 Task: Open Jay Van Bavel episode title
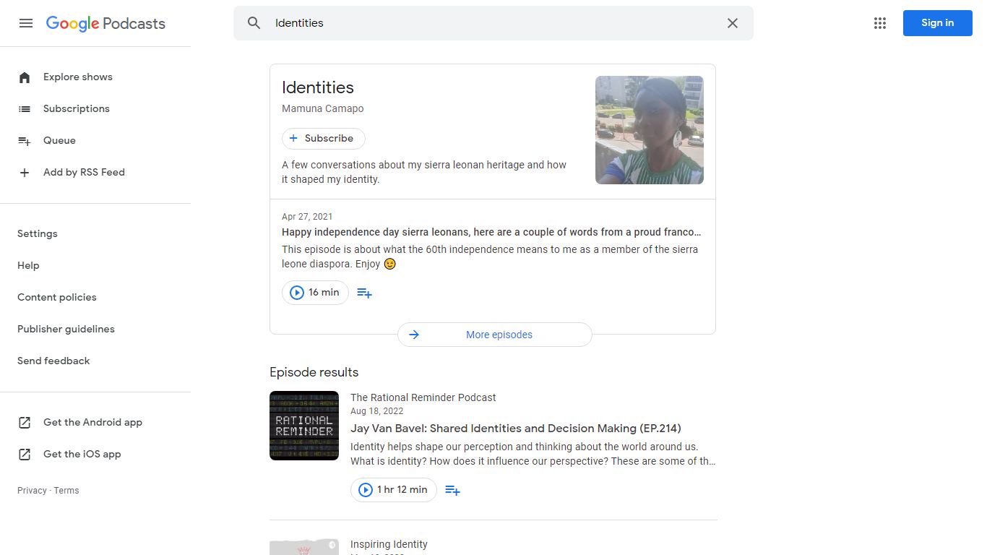(x=516, y=429)
